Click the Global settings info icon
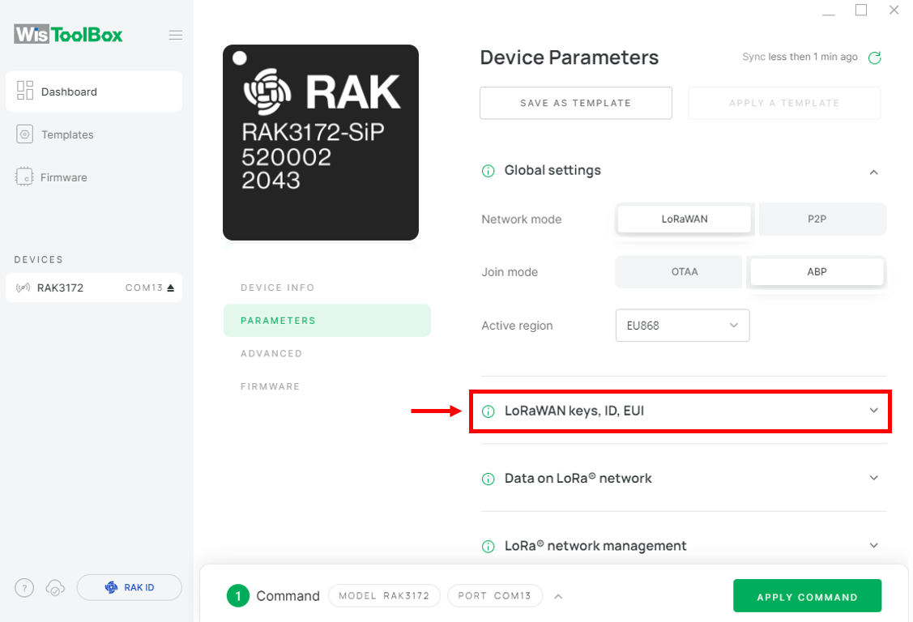 [488, 170]
